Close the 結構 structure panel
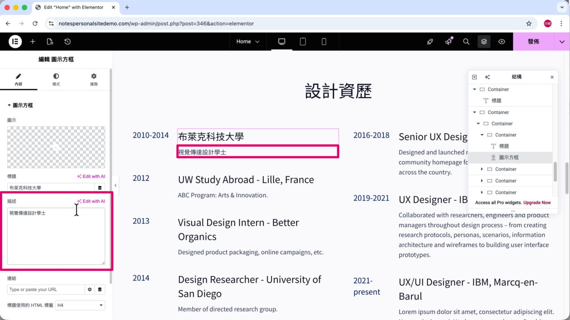This screenshot has width=570, height=320. point(552,77)
